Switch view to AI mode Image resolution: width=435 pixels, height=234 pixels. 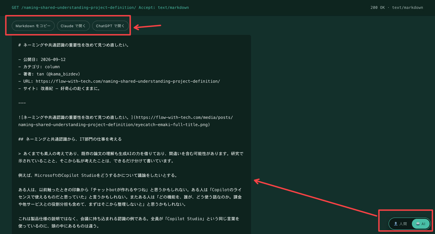[x=421, y=224]
